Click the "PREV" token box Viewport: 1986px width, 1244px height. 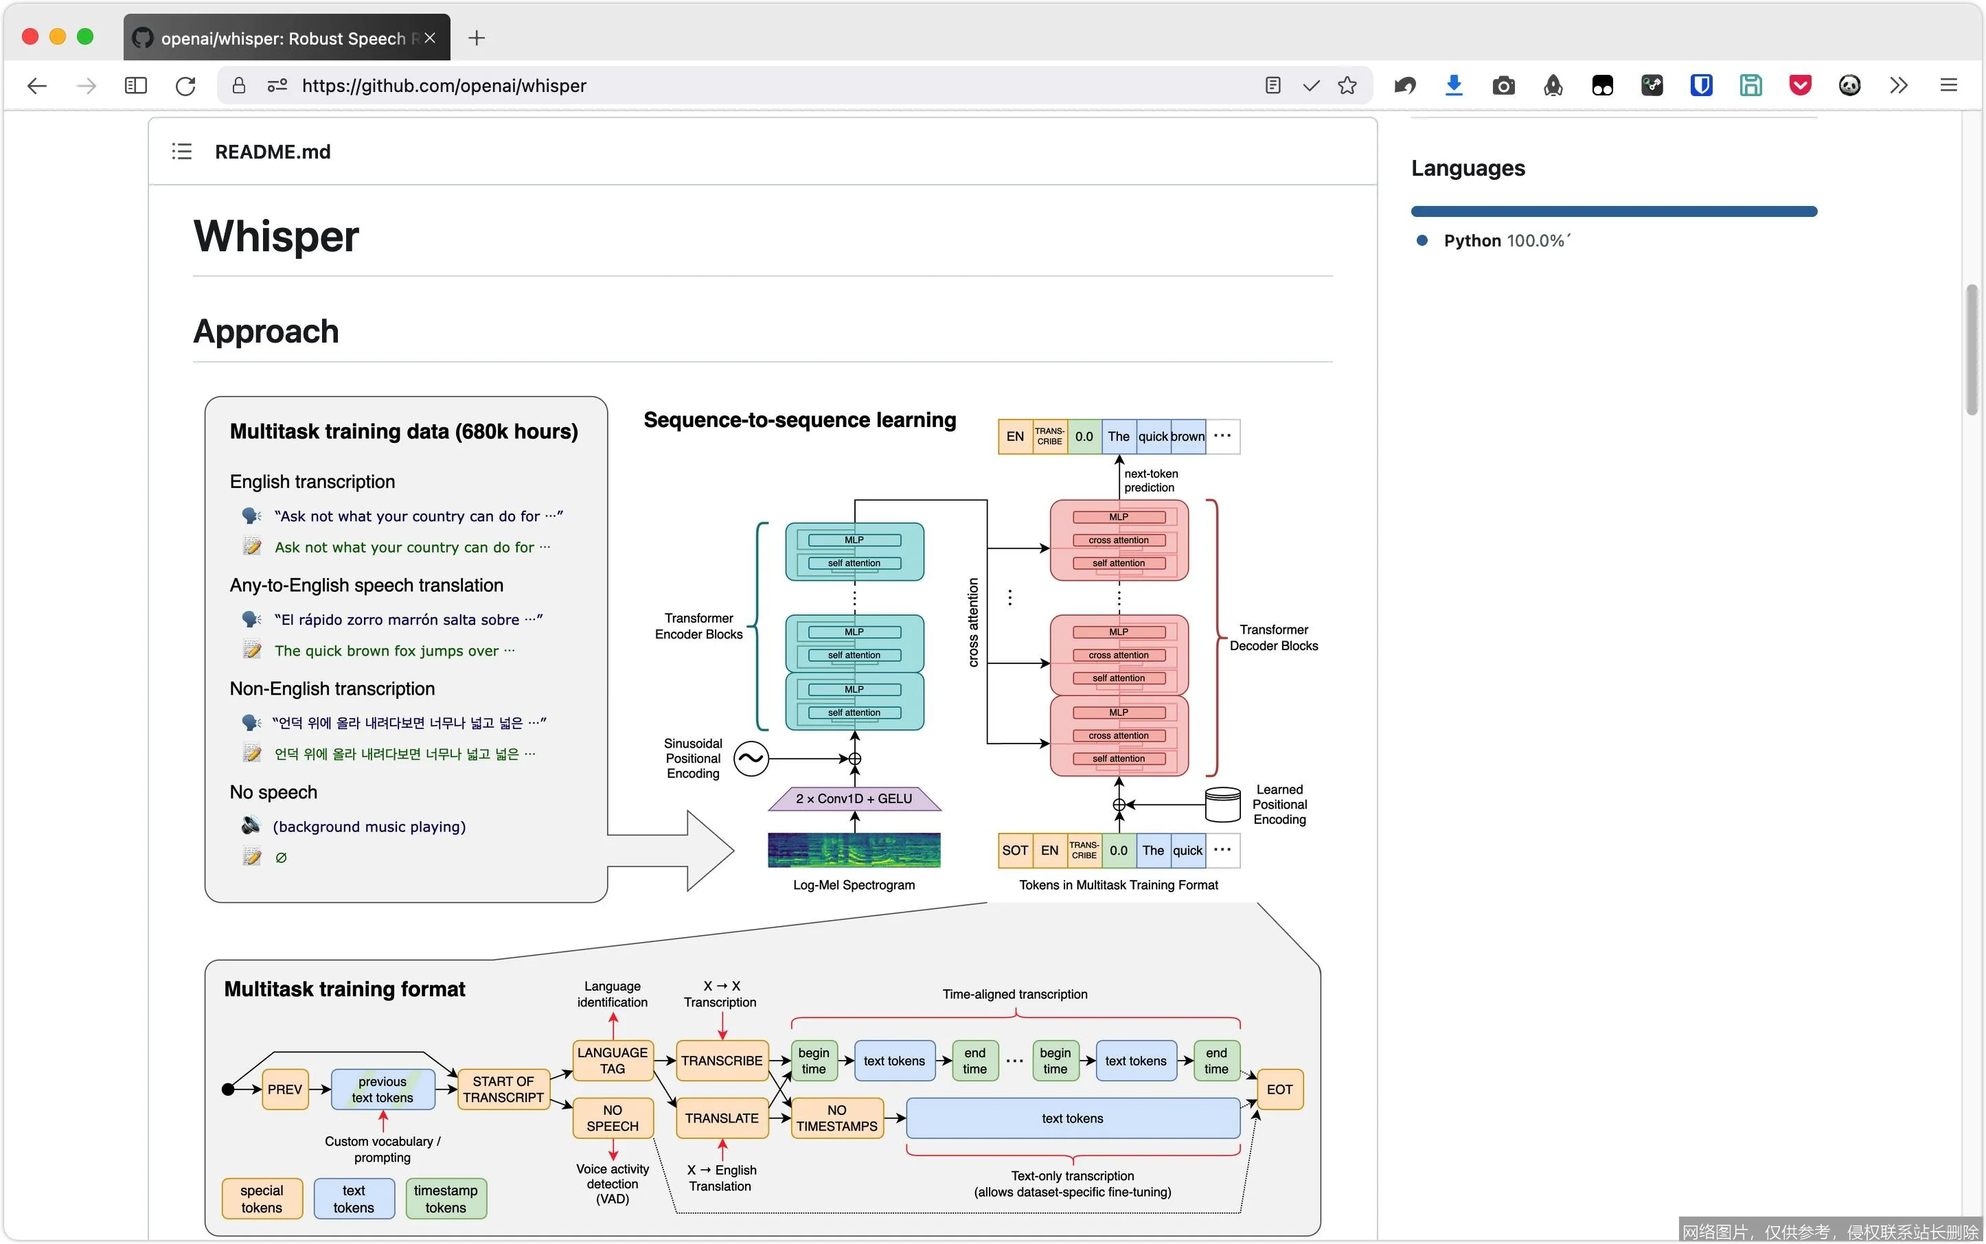285,1090
